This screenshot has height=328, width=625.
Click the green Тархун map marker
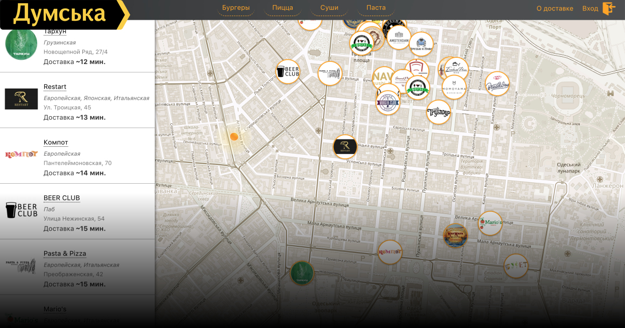click(x=302, y=273)
